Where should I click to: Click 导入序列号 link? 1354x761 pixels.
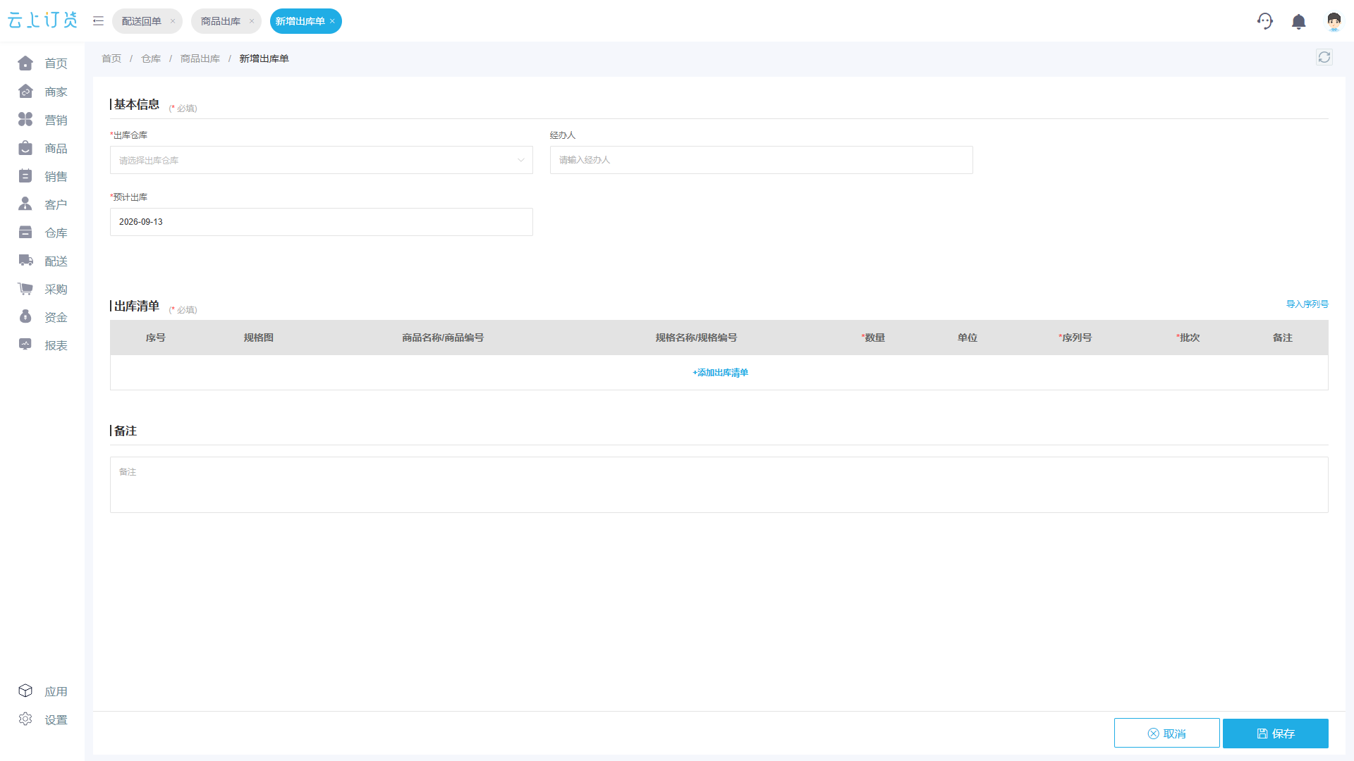(x=1307, y=304)
